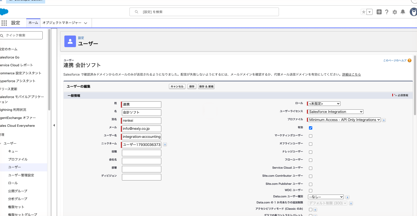Switch to the ホーム tab

point(33,23)
